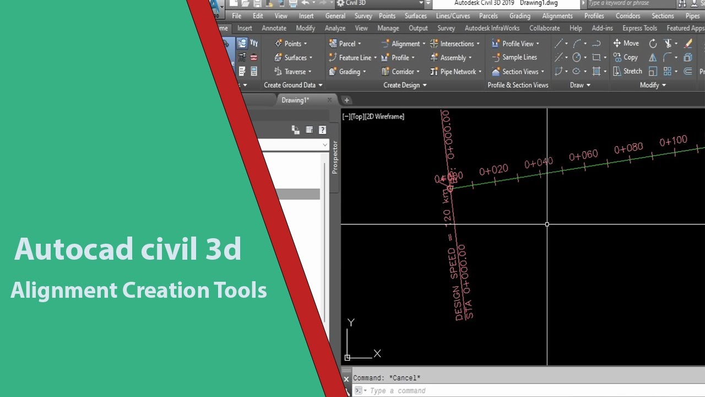705x397 pixels.
Task: Select the Stretch tool in Modify panel
Action: pos(627,71)
